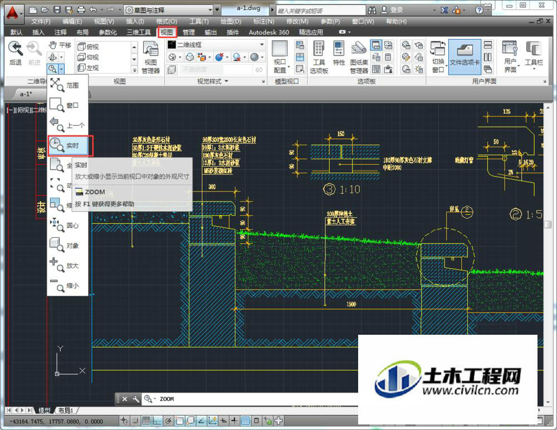Open the 视图管理器 view manager

(150, 57)
